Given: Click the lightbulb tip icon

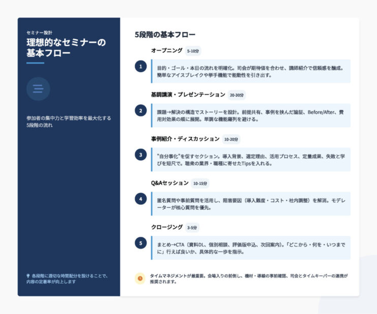Looking at the screenshot, I should (28, 276).
